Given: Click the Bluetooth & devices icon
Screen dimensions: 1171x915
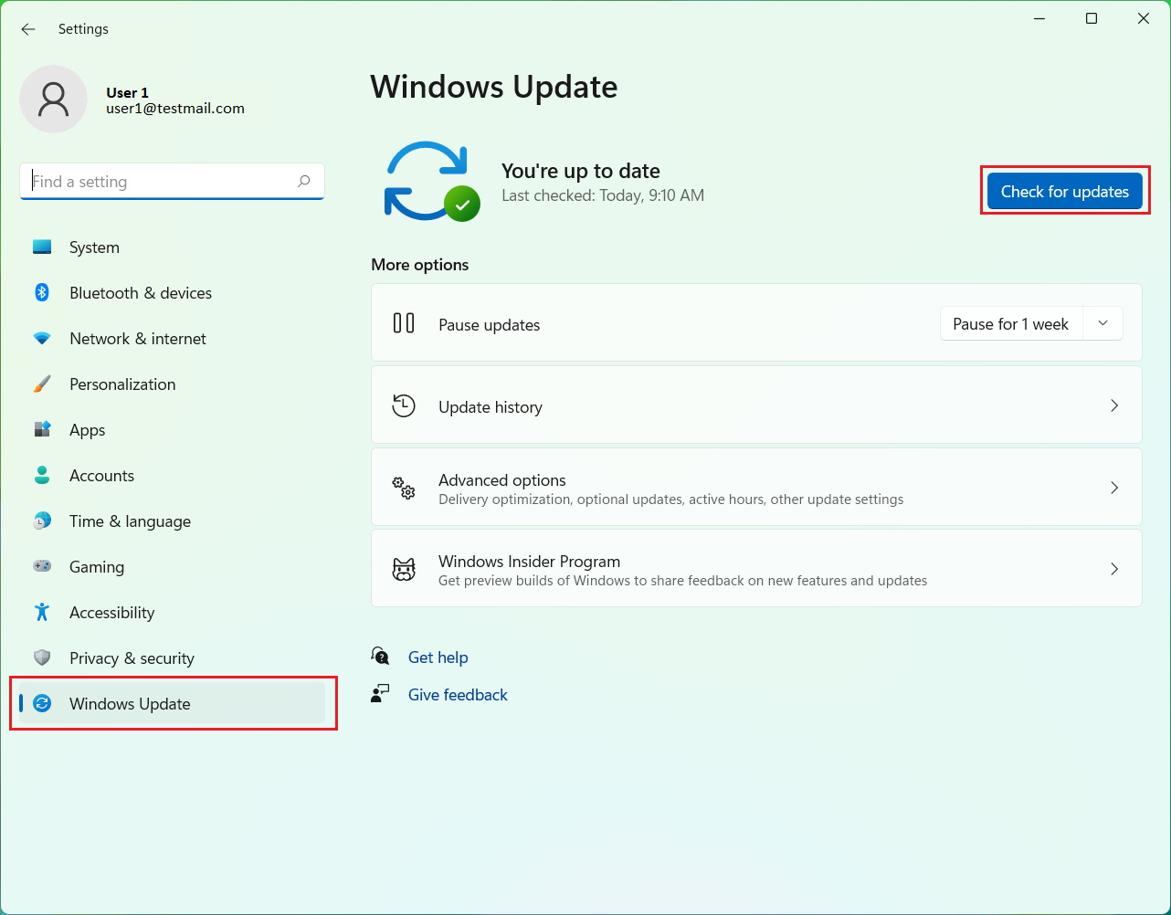Looking at the screenshot, I should [x=42, y=292].
